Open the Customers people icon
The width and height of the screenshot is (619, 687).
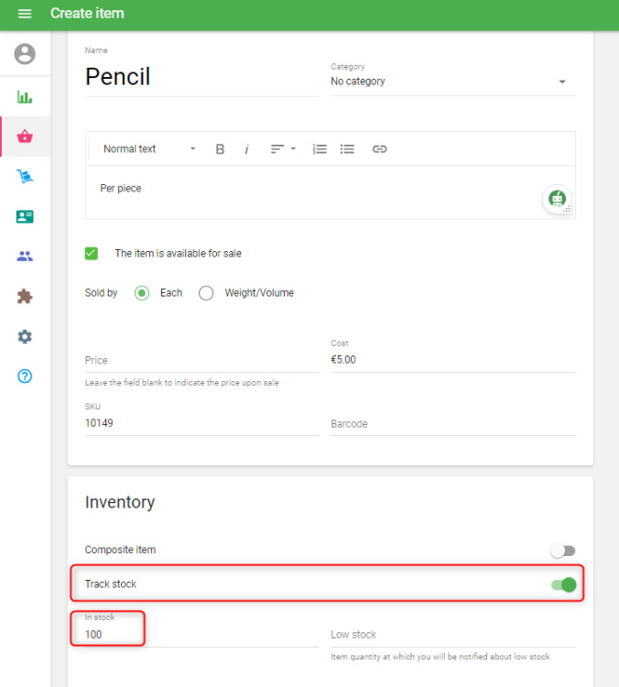click(x=25, y=256)
